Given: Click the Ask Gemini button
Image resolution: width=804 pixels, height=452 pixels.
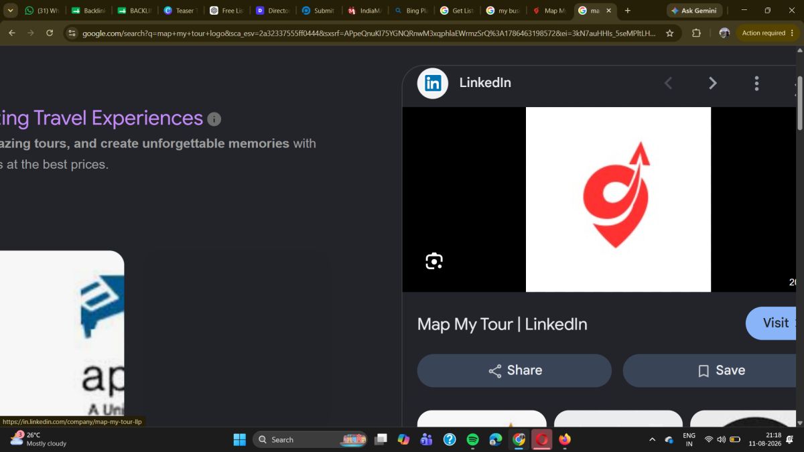Looking at the screenshot, I should (x=694, y=11).
